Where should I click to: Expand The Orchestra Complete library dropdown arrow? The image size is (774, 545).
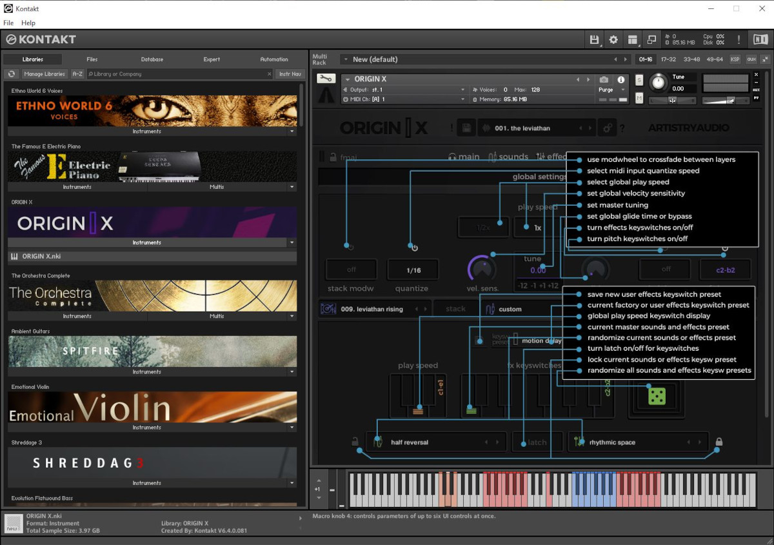click(x=292, y=316)
